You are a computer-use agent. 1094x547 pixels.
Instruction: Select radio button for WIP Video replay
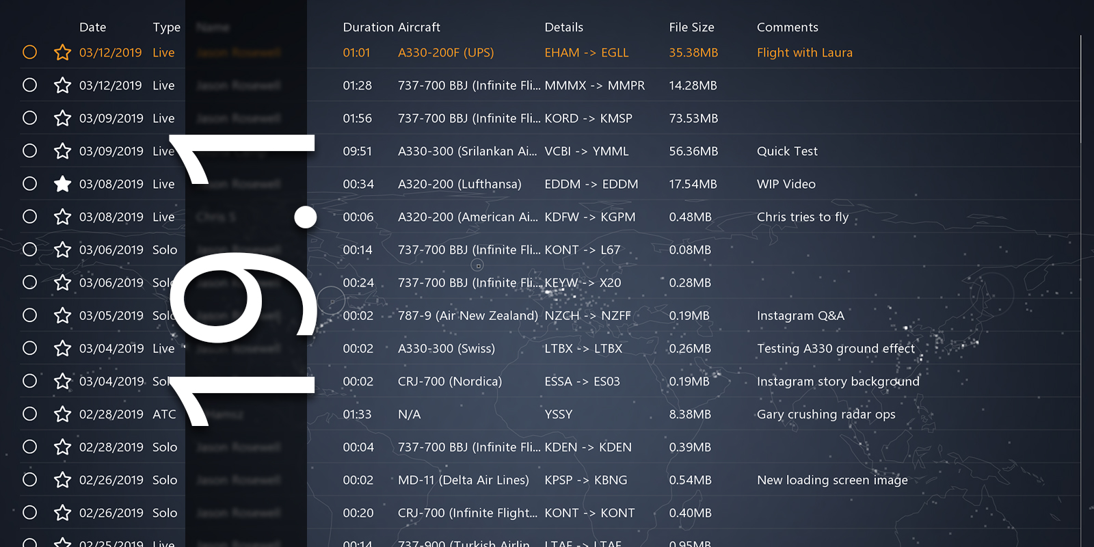coord(29,183)
